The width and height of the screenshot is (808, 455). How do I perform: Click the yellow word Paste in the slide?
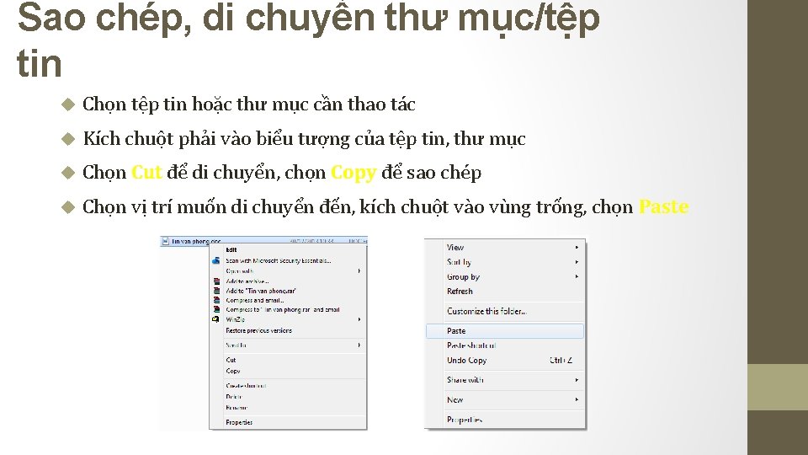click(664, 207)
